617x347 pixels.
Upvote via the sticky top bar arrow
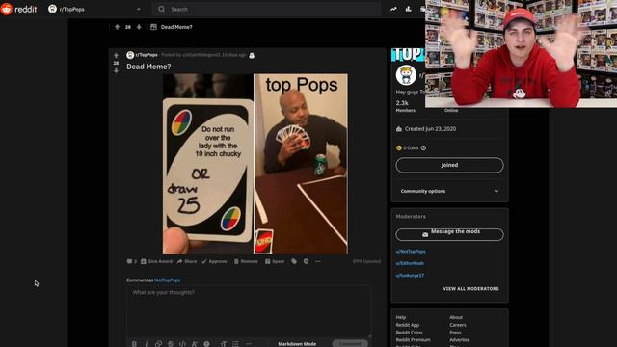117,27
